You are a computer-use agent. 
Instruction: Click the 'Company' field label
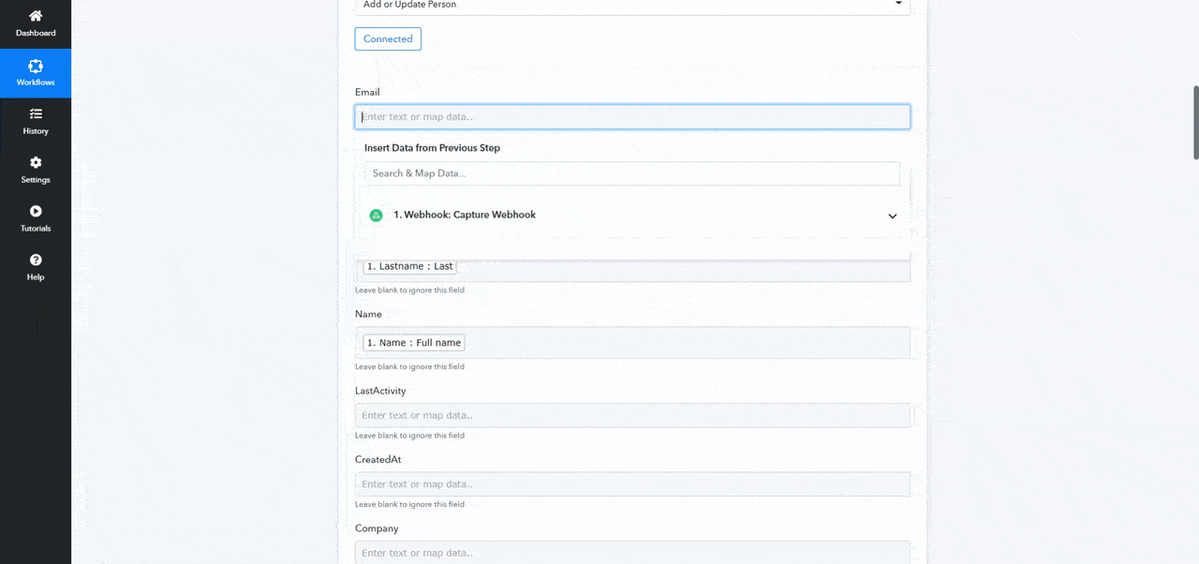(377, 528)
